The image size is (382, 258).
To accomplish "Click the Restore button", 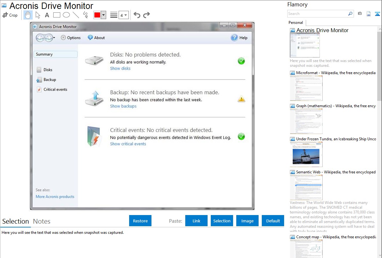I will coord(140,221).
